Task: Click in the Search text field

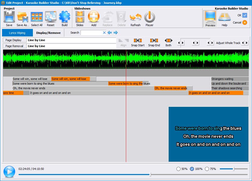Action: coord(91,33)
